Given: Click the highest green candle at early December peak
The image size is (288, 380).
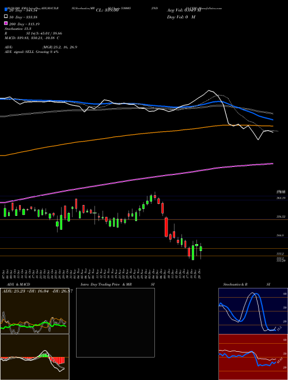Looking at the screenshot, I should [x=151, y=198].
